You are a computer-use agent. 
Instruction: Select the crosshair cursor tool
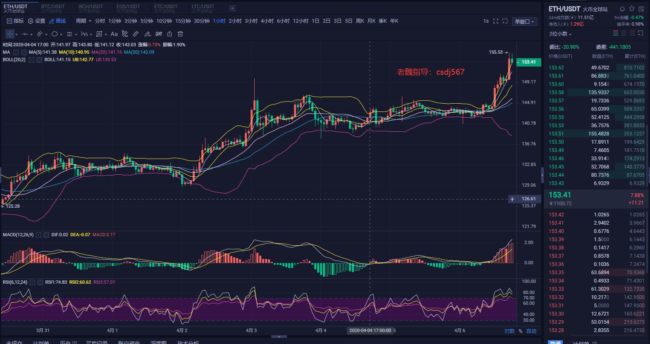[10, 34]
